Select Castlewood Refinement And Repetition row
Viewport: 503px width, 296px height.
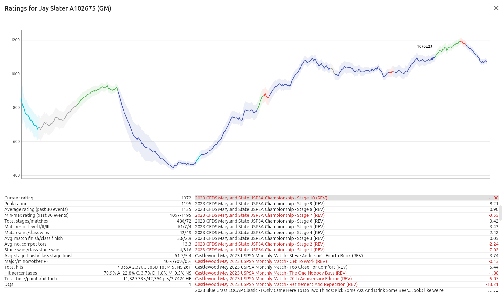tap(347, 284)
